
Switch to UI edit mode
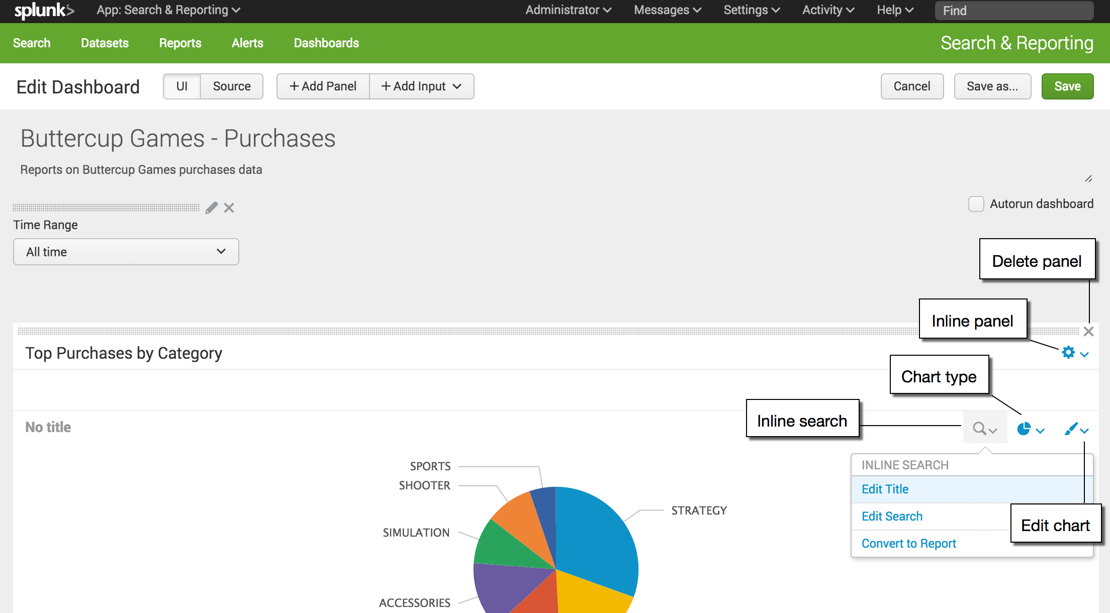point(182,86)
